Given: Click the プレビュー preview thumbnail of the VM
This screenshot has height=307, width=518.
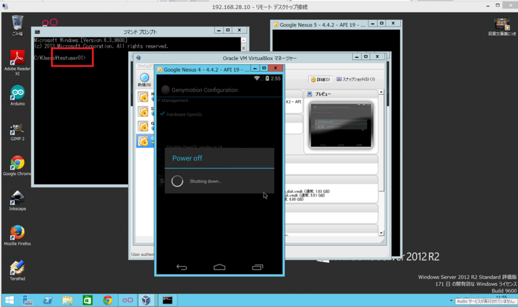Looking at the screenshot, I should 341,125.
